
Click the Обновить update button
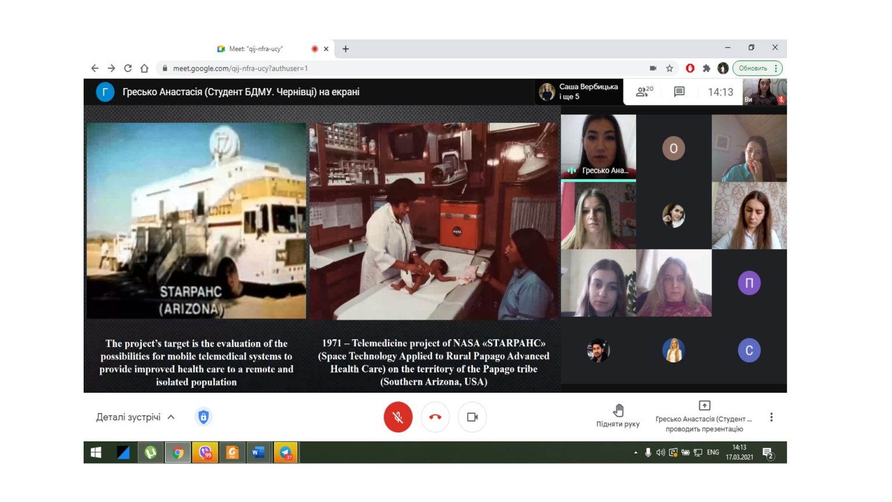[x=753, y=68]
